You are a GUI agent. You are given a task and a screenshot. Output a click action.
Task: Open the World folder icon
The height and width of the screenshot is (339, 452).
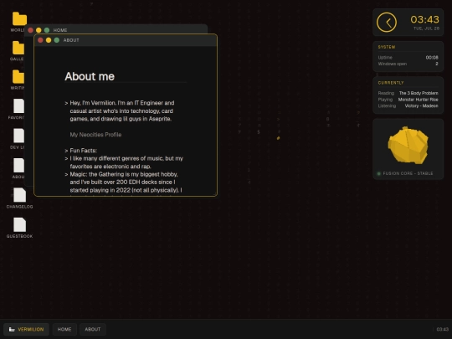point(19,19)
